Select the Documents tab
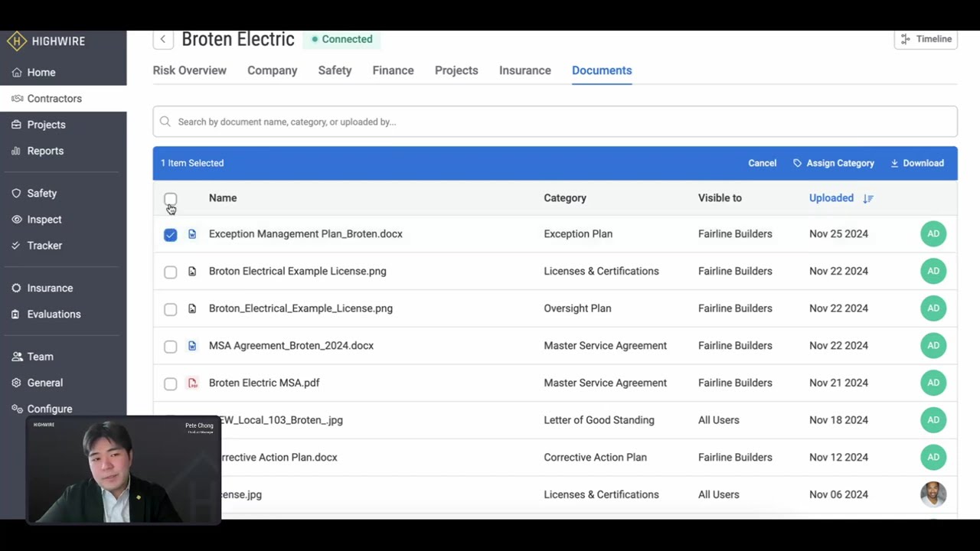Screen dimensions: 980x551 602,70
